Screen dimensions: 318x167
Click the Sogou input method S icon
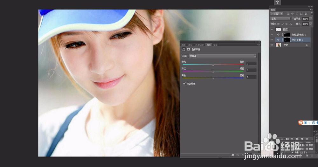[301, 122]
